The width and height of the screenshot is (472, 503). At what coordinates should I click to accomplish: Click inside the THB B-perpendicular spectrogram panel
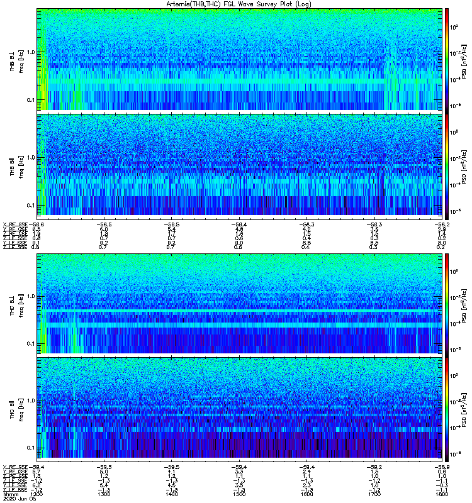(x=240, y=60)
